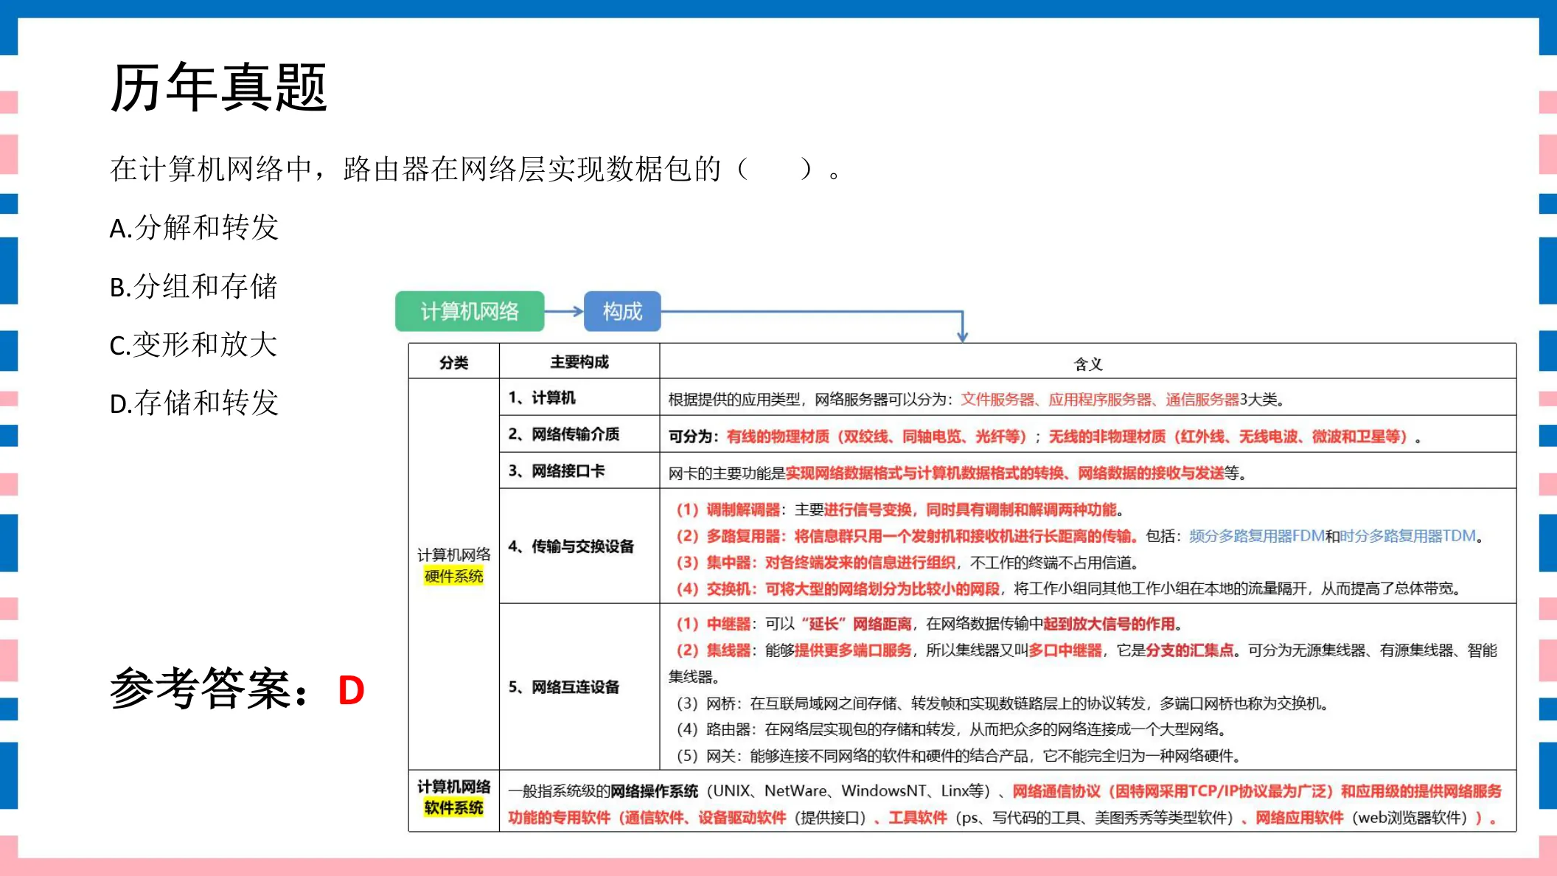This screenshot has width=1557, height=876.
Task: Click the 时分多路复用器TDM blue text
Action: (x=1407, y=536)
